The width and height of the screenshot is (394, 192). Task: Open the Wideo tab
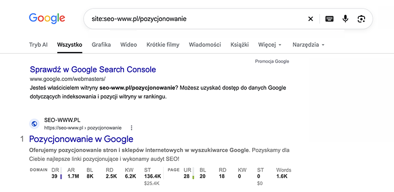click(x=129, y=45)
